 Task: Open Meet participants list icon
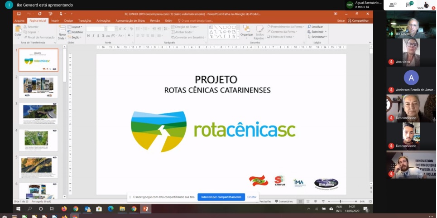[393, 5]
